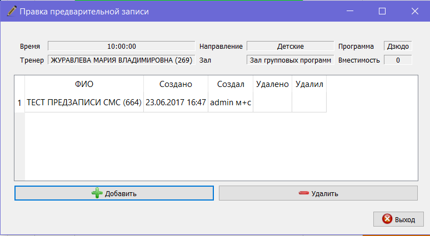Close the Правка предварительной записи window
The image size is (430, 236).
(414, 11)
